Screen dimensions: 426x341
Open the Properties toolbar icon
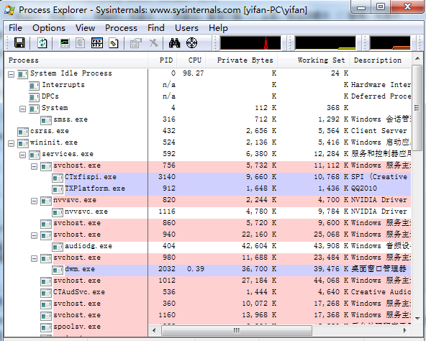pos(136,43)
